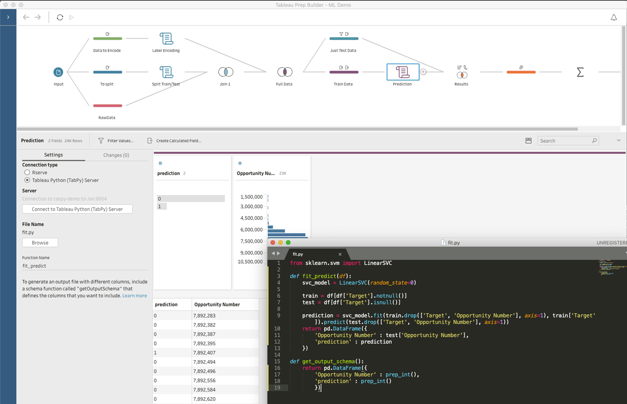This screenshot has height=404, width=627.
Task: Click the Join 1 step icon
Action: pyautogui.click(x=225, y=72)
